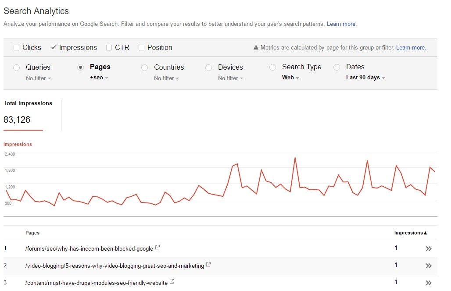Click the Search Type dimension label
Image resolution: width=451 pixels, height=291 pixels.
click(302, 67)
